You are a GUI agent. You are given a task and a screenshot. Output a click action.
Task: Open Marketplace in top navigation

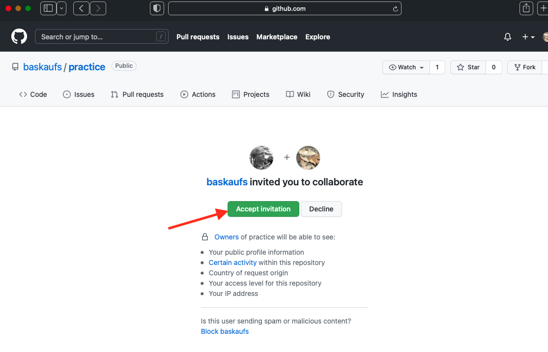tap(277, 37)
